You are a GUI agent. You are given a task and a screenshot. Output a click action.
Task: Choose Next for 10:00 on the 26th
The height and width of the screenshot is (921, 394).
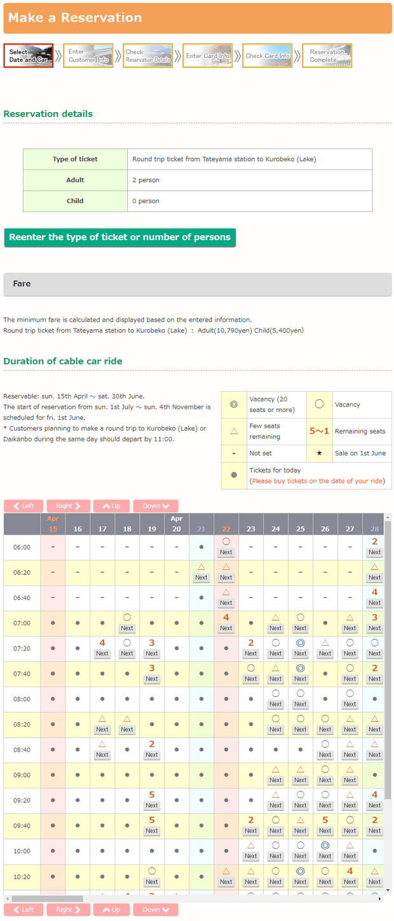point(325,857)
